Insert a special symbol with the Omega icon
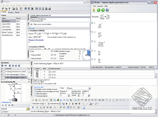Image resolution: width=158 pixels, height=117 pixels. pyautogui.click(x=61, y=100)
